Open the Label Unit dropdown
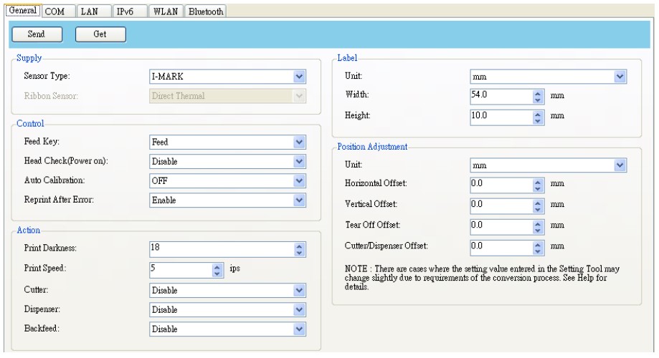This screenshot has height=358, width=659. [620, 77]
